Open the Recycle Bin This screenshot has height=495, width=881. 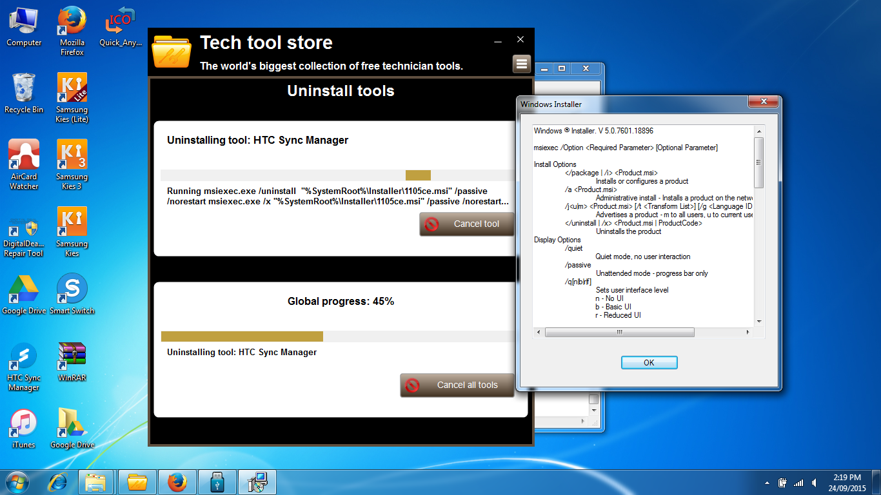pos(24,93)
